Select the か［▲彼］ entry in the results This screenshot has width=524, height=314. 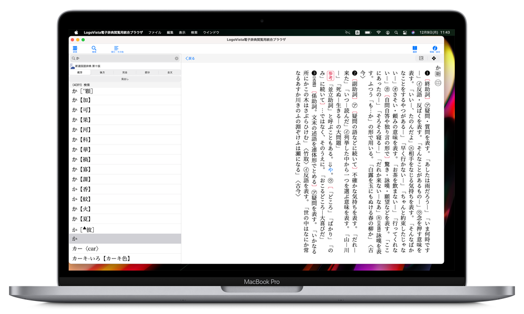[125, 229]
